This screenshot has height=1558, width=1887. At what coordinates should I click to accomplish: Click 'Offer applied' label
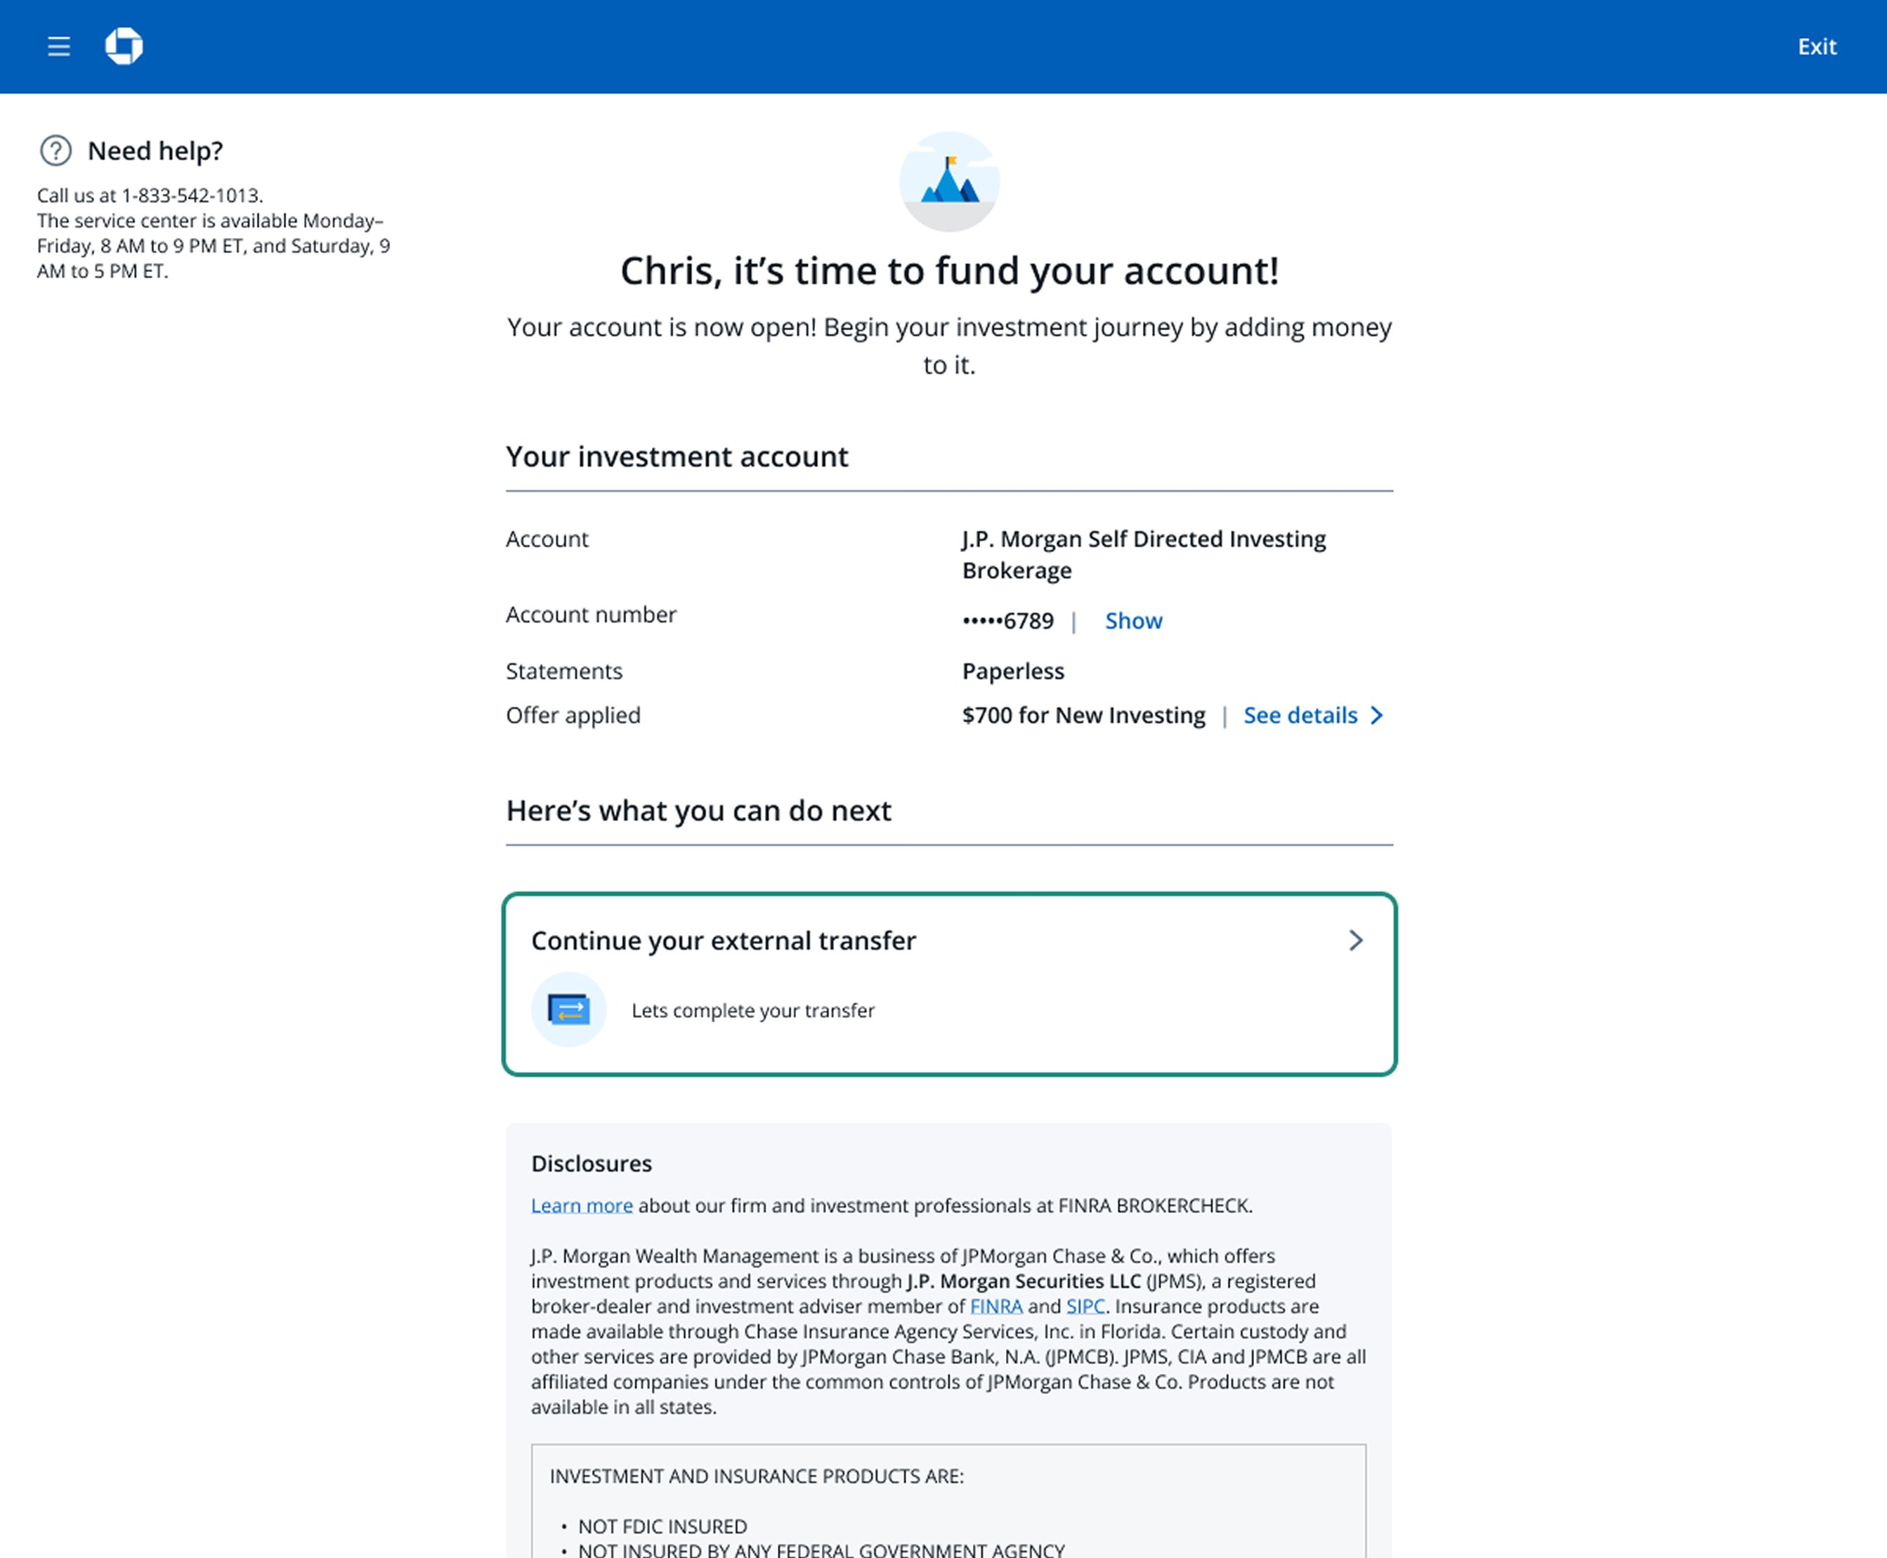coord(573,715)
